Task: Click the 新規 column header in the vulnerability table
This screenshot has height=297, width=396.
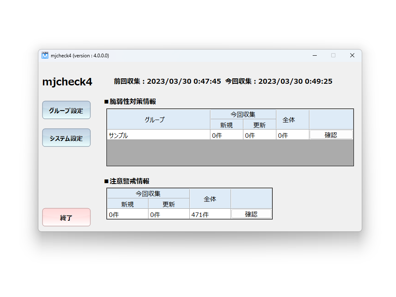Action: click(226, 124)
